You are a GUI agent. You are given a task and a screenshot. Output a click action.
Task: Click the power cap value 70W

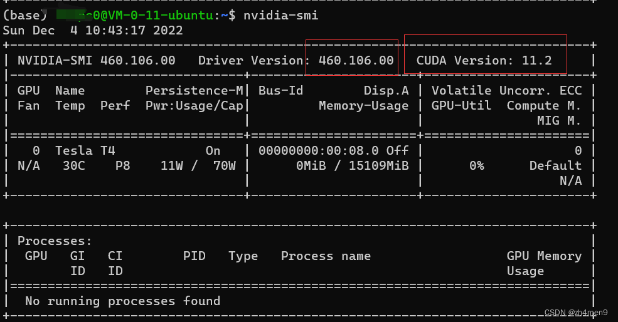tap(224, 166)
